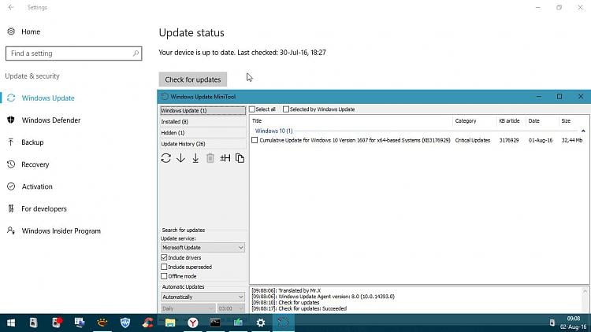Uncheck the Include drivers checkbox
The image size is (591, 332).
pyautogui.click(x=164, y=257)
